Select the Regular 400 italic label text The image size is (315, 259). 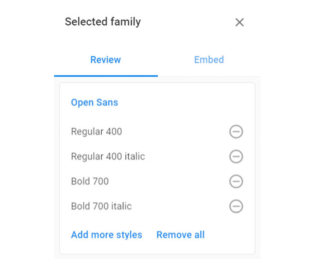[108, 156]
